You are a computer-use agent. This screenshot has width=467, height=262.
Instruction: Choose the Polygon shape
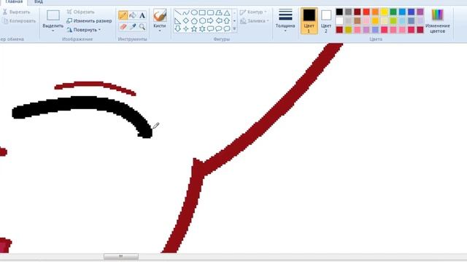[x=219, y=13]
